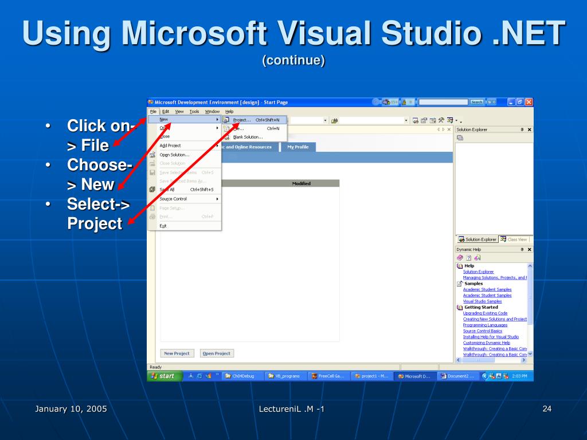The height and width of the screenshot is (440, 587).
Task: Expand the Source Control submenu
Action: tap(185, 199)
